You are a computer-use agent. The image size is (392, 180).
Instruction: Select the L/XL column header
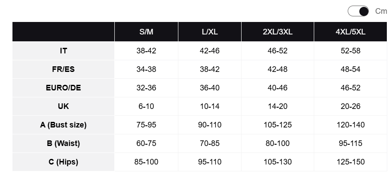pos(210,32)
